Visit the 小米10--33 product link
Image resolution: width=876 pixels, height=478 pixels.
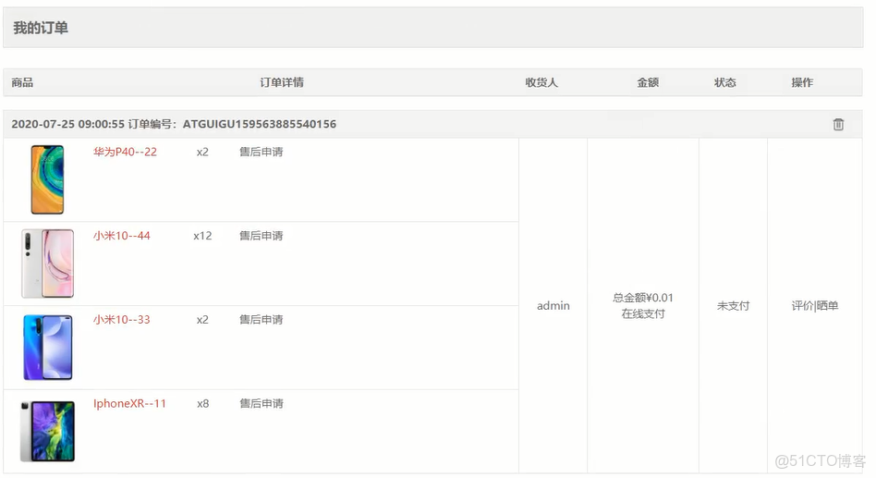click(122, 320)
